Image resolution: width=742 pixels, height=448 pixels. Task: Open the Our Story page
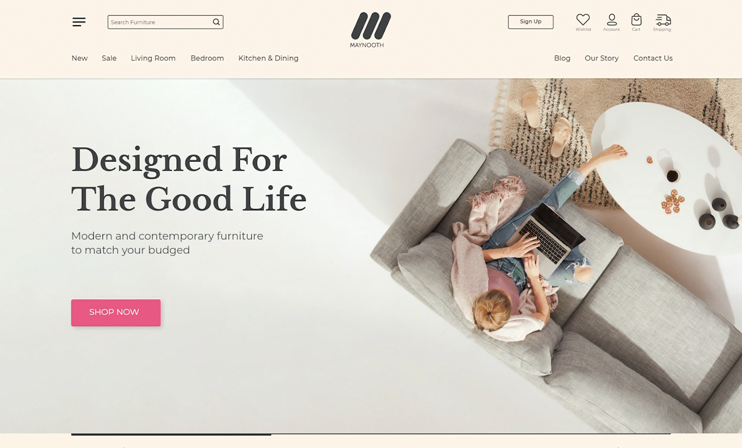click(x=601, y=58)
